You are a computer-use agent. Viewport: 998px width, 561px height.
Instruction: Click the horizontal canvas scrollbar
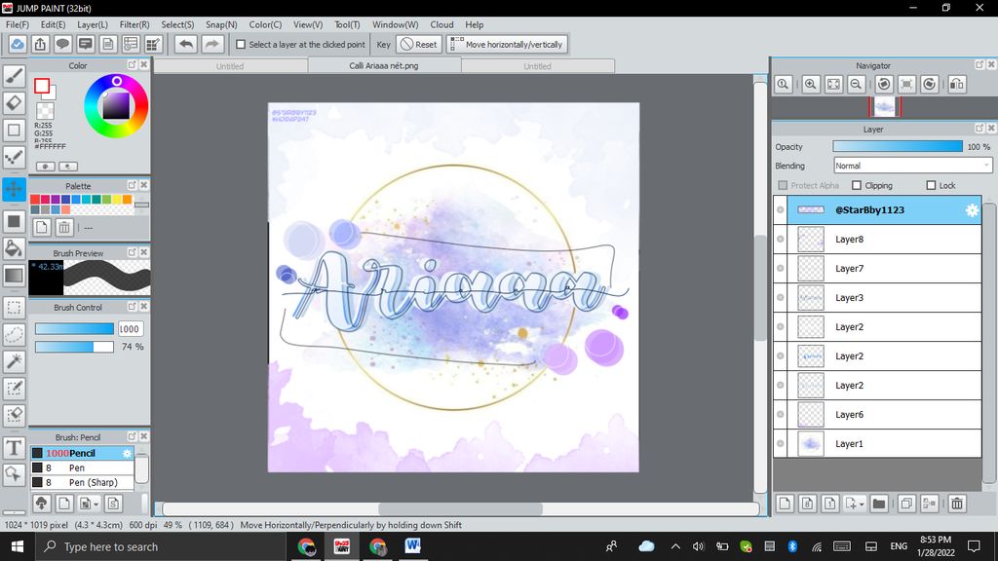460,508
